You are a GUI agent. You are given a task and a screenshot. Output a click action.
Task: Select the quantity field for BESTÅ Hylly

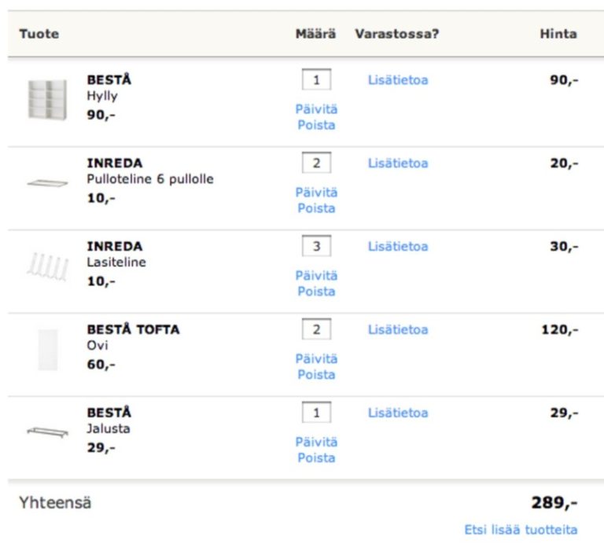click(x=316, y=79)
